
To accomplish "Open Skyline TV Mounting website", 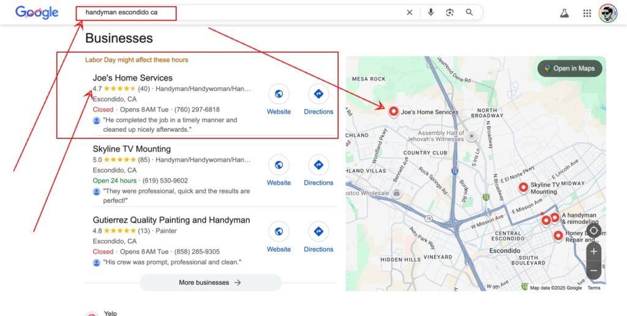I will click(279, 170).
